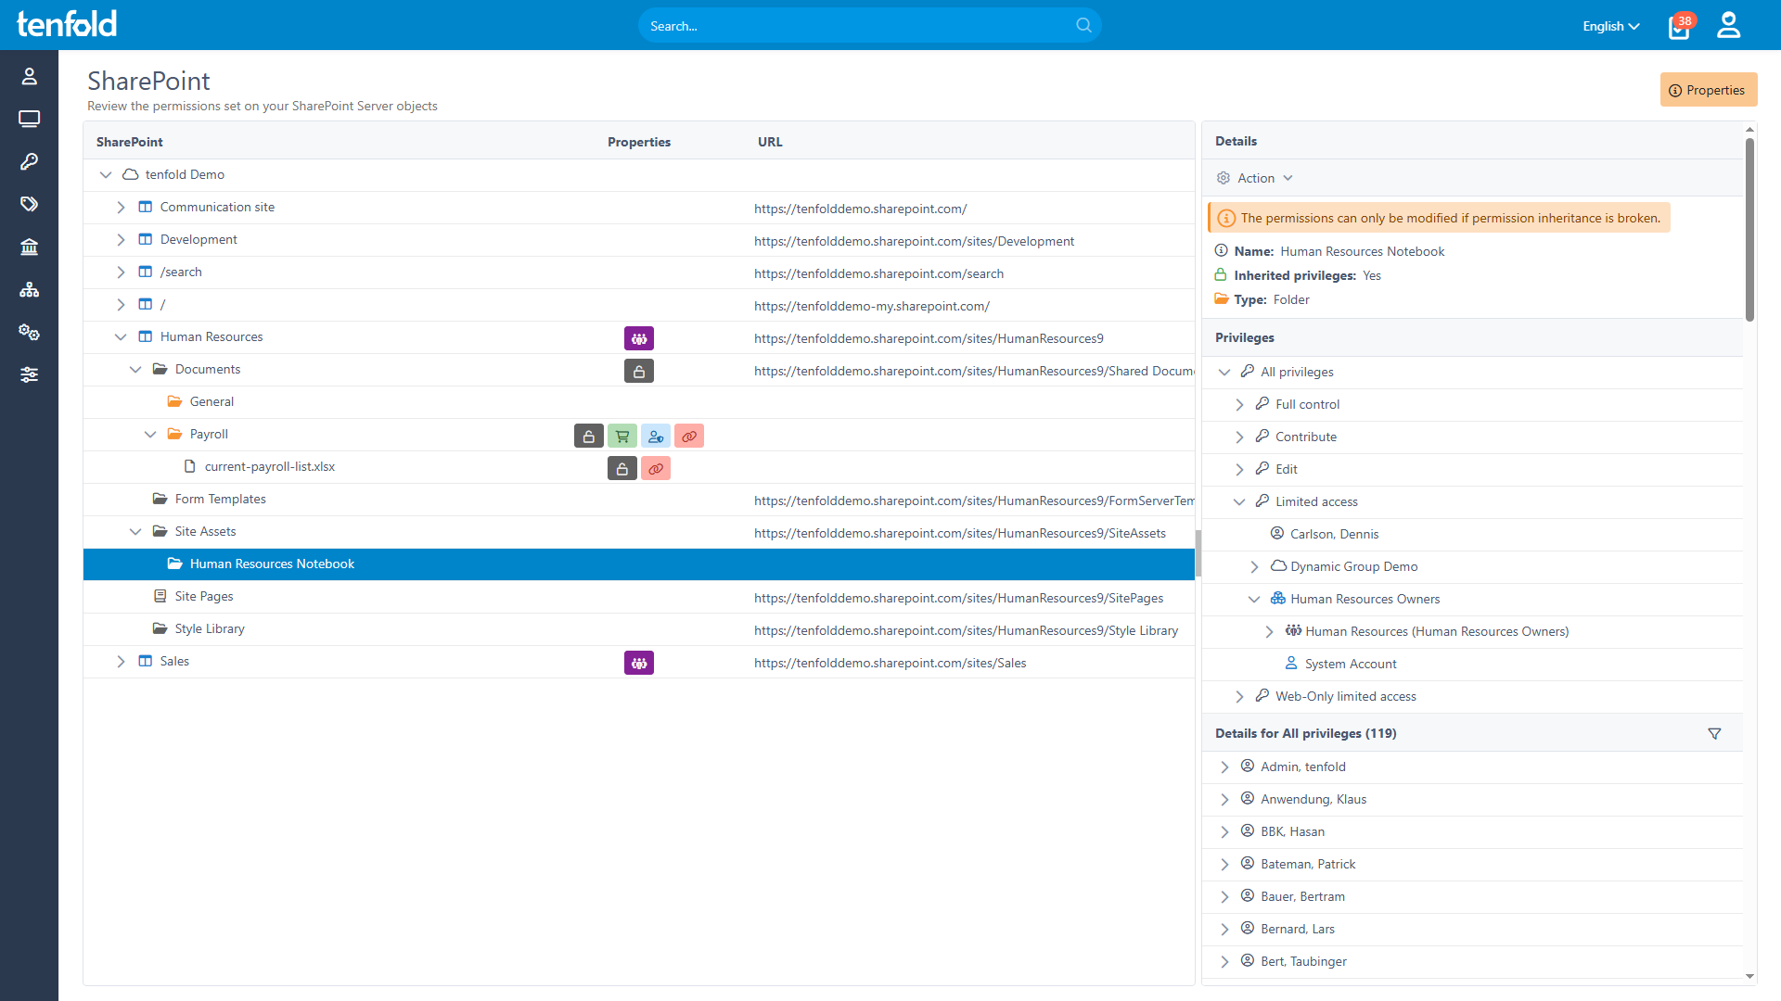Expand the Sales site node
Viewport: 1781px width, 1001px height.
click(121, 661)
